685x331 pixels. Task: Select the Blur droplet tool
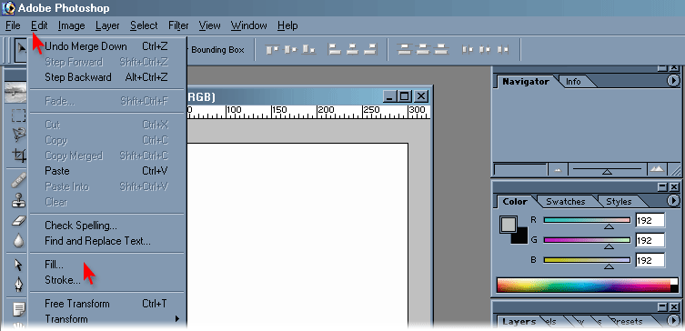[18, 241]
